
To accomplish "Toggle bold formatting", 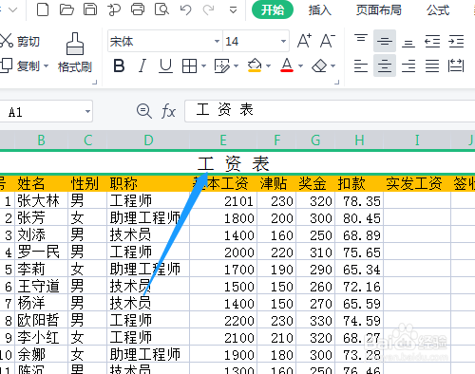I will pyautogui.click(x=119, y=66).
